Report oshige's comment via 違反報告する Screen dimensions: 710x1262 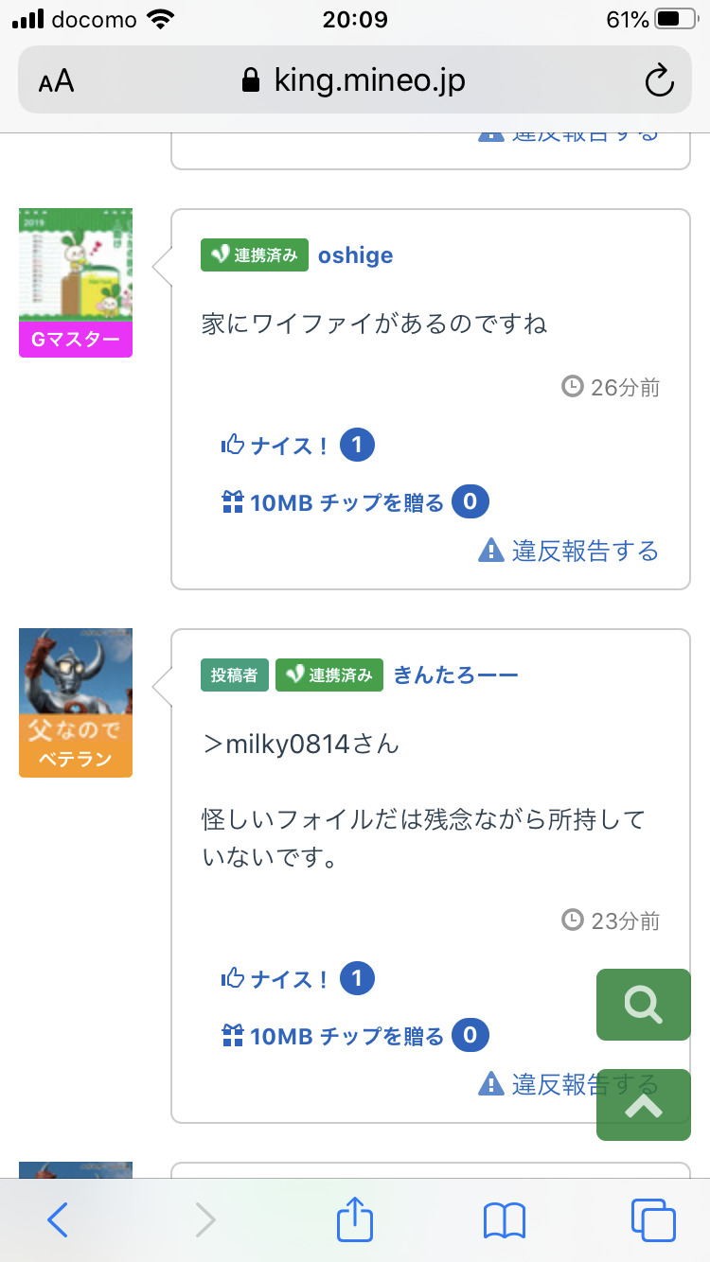570,551
